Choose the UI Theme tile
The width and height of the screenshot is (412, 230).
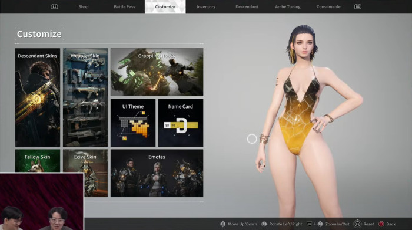pyautogui.click(x=133, y=123)
